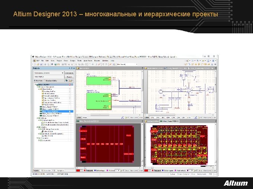Click the Projects panel pin icon
253x189 pixels.
(72, 68)
